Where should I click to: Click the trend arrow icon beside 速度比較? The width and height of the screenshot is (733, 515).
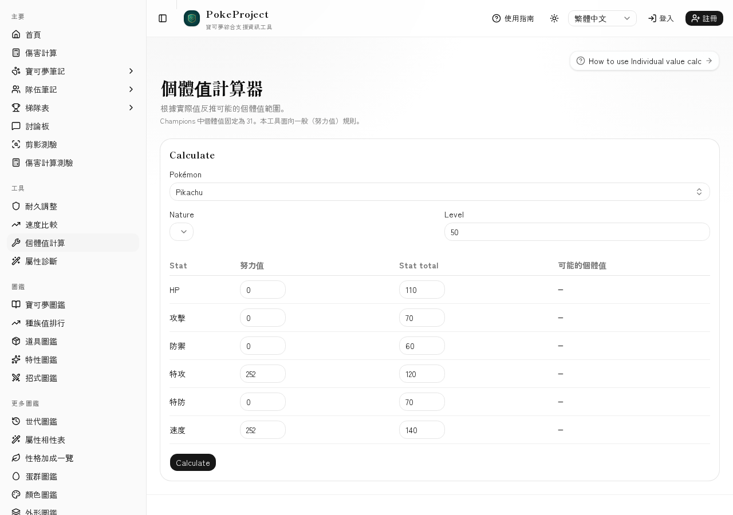[16, 224]
